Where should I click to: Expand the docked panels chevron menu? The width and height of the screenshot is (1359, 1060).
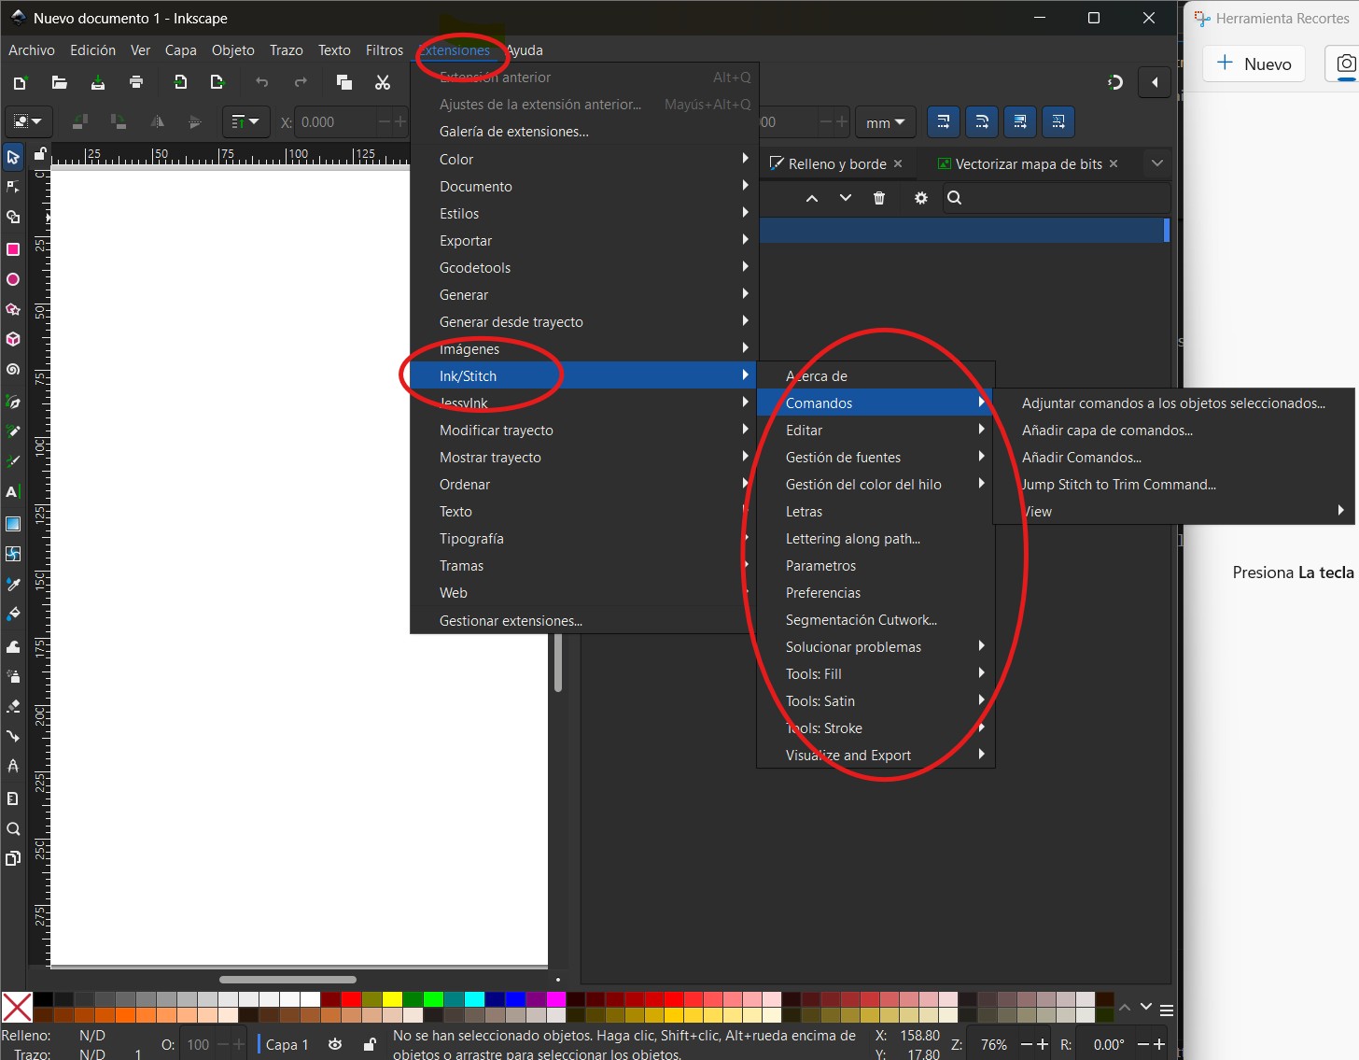(x=1157, y=163)
